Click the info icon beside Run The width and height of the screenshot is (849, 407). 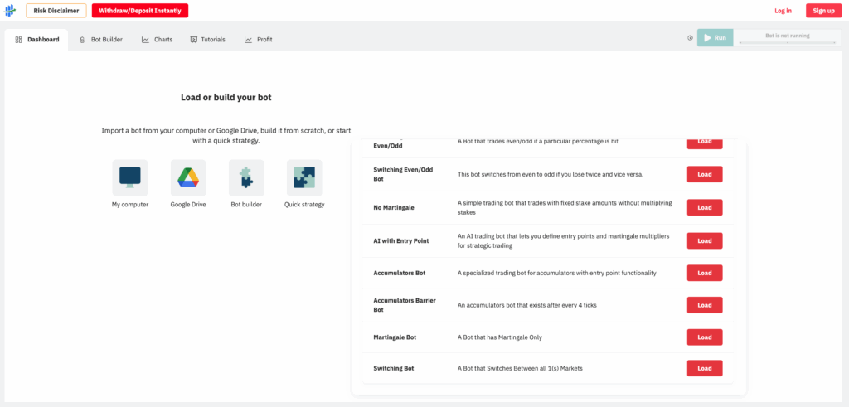[x=691, y=38]
